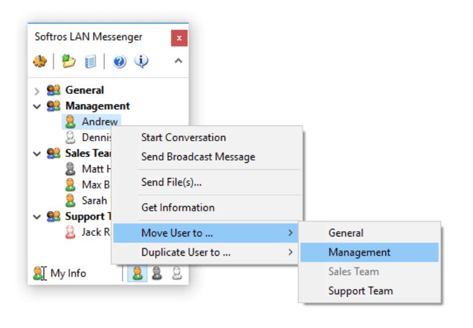The width and height of the screenshot is (473, 328).
Task: Select user Sarah in Sales Team
Action: click(94, 201)
